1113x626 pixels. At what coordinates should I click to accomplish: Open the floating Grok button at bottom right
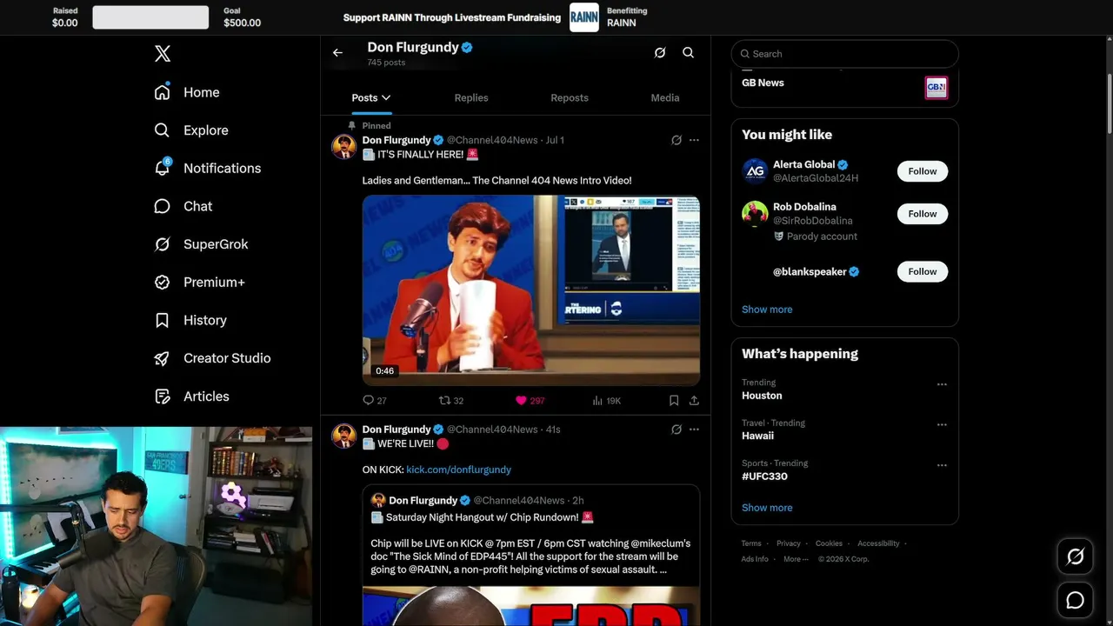click(1075, 556)
